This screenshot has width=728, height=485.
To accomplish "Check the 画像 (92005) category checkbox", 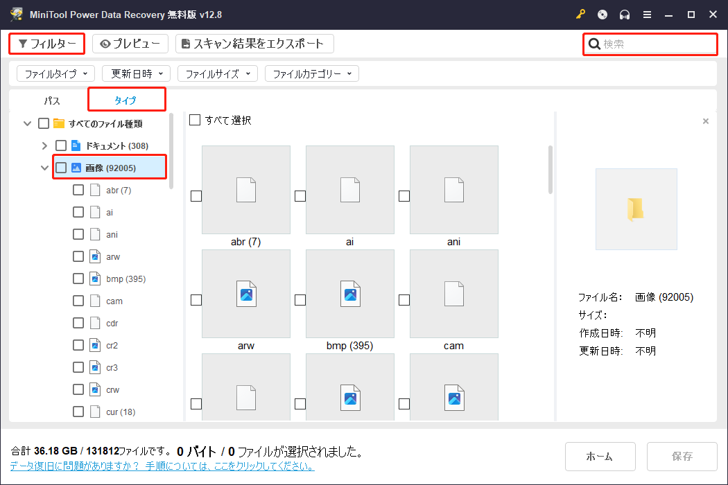I will point(61,166).
